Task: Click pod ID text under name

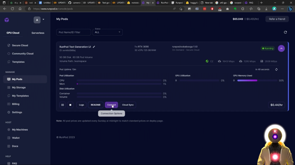Action: pyautogui.click(x=67, y=50)
